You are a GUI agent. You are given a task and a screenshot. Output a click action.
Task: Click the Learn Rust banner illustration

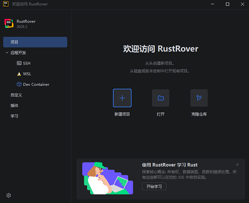tap(107, 178)
